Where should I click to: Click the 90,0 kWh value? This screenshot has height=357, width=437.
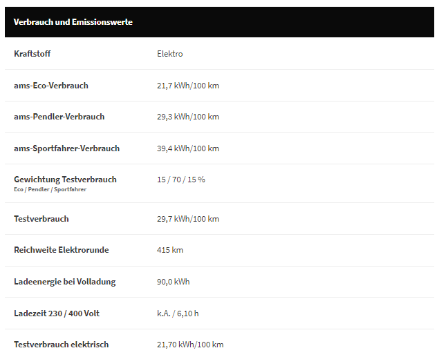pyautogui.click(x=173, y=282)
